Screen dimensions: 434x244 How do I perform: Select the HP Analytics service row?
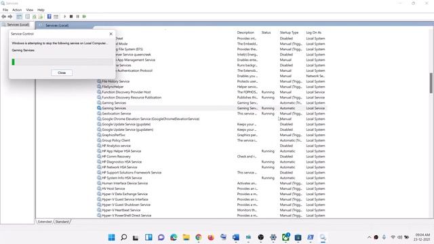tap(212, 146)
